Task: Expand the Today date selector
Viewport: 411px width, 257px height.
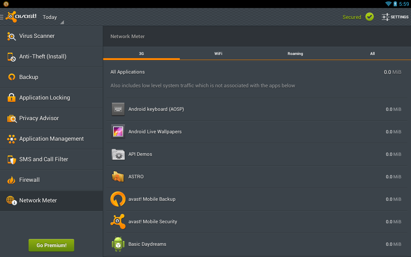Action: click(x=51, y=17)
